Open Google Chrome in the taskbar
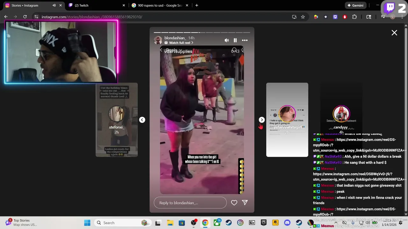This screenshot has height=229, width=408. (205, 223)
